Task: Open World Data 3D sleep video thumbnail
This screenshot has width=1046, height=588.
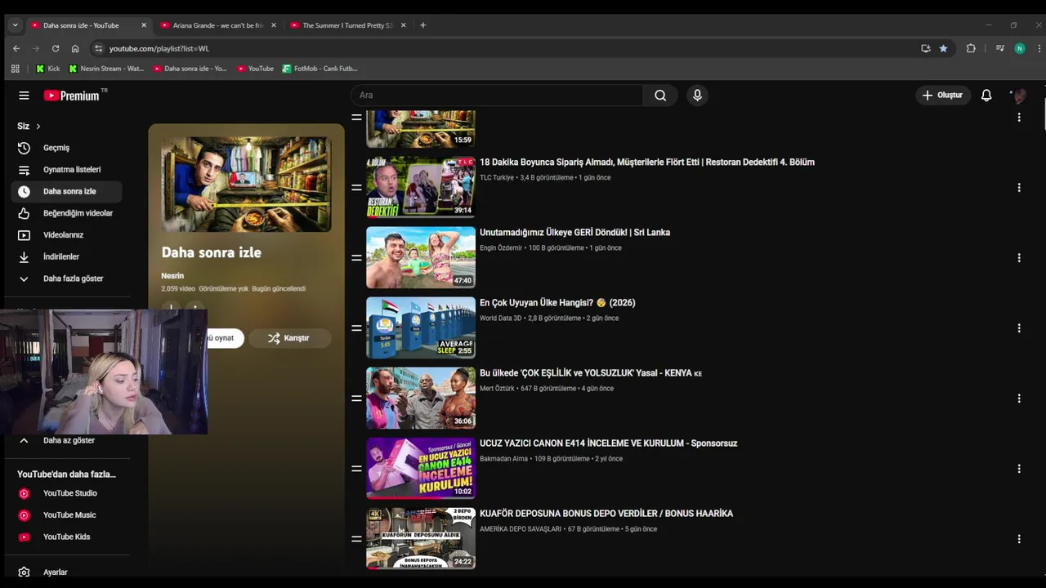Action: pyautogui.click(x=421, y=327)
